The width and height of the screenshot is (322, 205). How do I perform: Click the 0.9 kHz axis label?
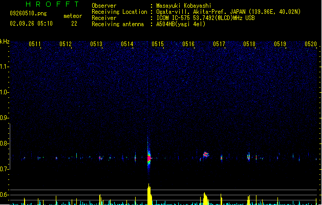(x=4, y=118)
